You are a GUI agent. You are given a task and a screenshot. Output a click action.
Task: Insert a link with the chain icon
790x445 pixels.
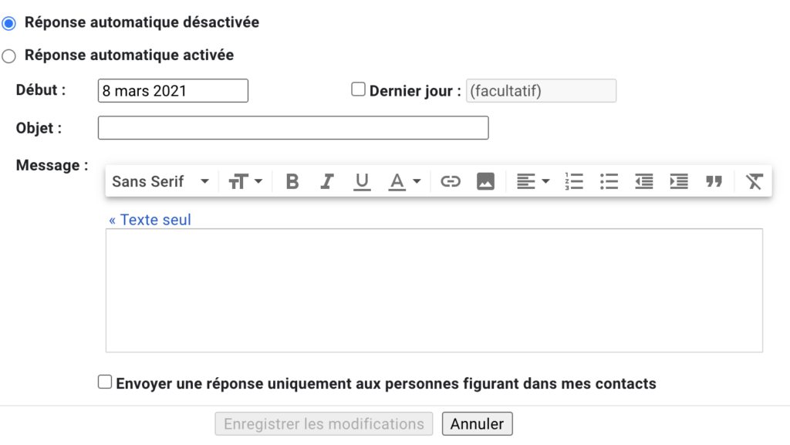tap(451, 182)
